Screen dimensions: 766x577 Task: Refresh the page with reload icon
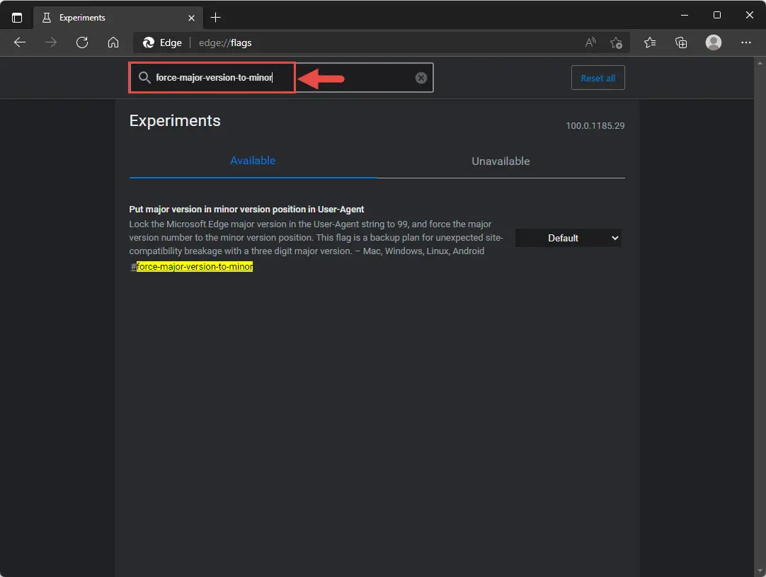(x=82, y=42)
